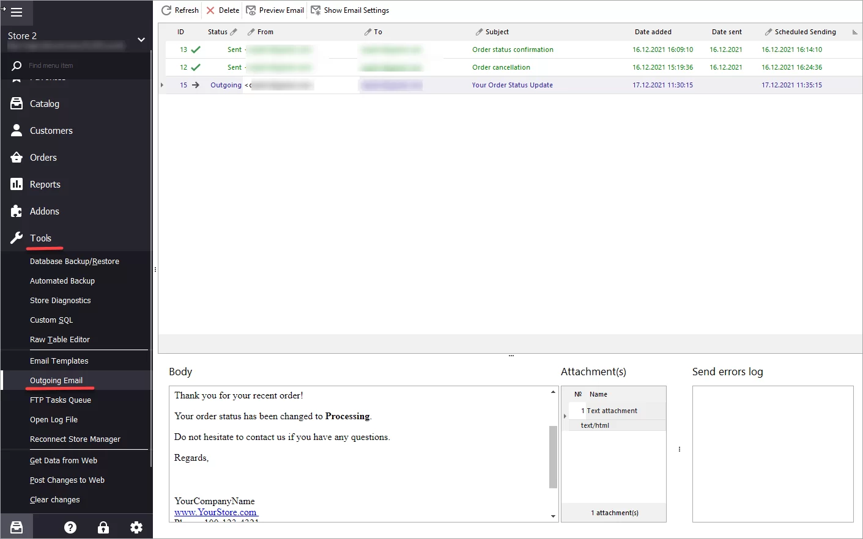Viewport: 863px width, 539px height.
Task: Click the Refresh toolbar icon
Action: point(179,10)
